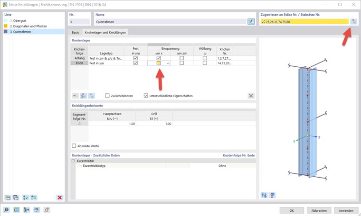This screenshot has width=361, height=216.
Task: Click the Anwenden button
Action: (x=346, y=210)
